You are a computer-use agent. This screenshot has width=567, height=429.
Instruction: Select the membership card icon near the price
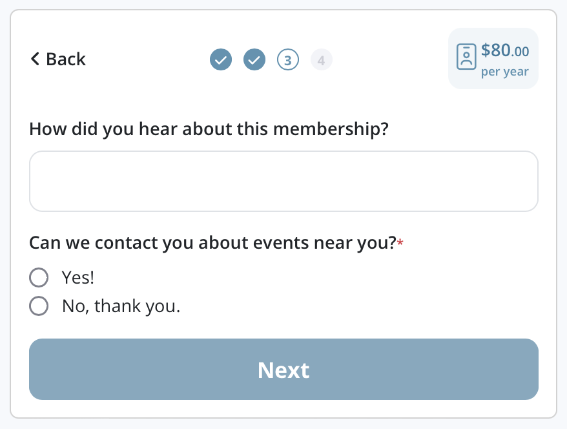[x=465, y=57]
